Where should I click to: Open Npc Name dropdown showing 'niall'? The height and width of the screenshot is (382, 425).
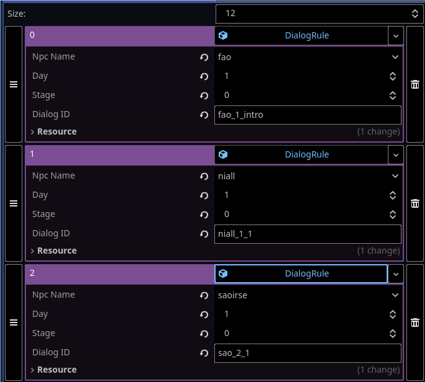pos(309,176)
